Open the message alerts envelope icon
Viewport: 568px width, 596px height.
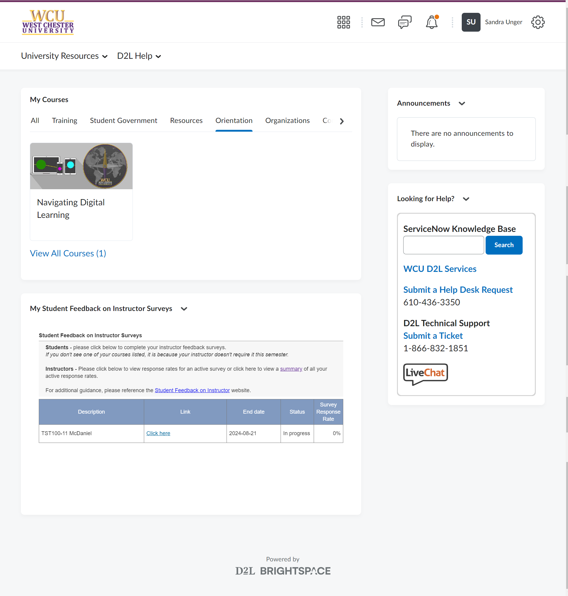[x=378, y=22]
